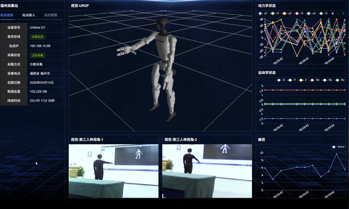Image resolution: width=349 pixels, height=209 pixels.
Task: Go to previous legend page arrow
Action: click(333, 13)
